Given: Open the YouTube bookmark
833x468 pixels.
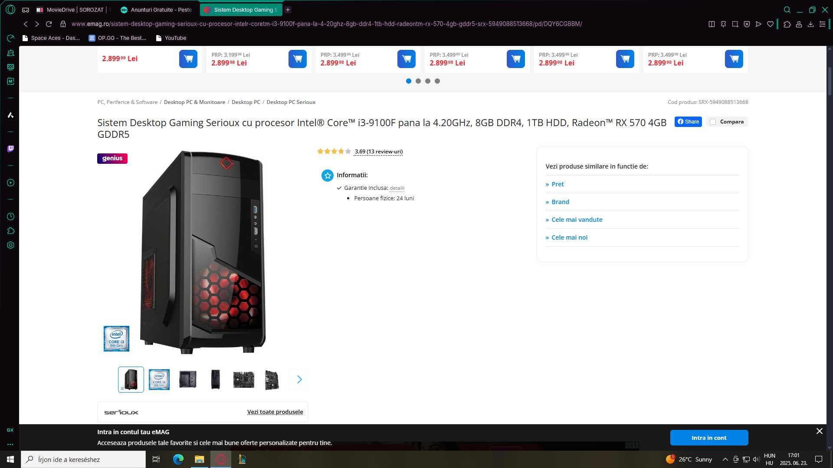Looking at the screenshot, I should point(171,38).
